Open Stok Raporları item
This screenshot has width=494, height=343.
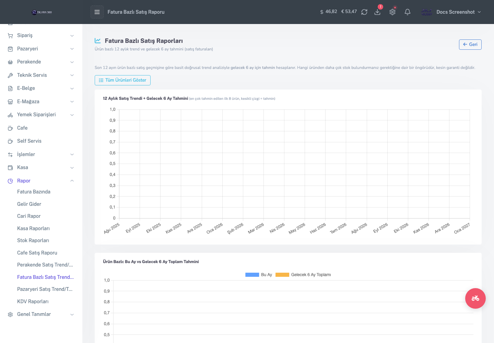(33, 240)
